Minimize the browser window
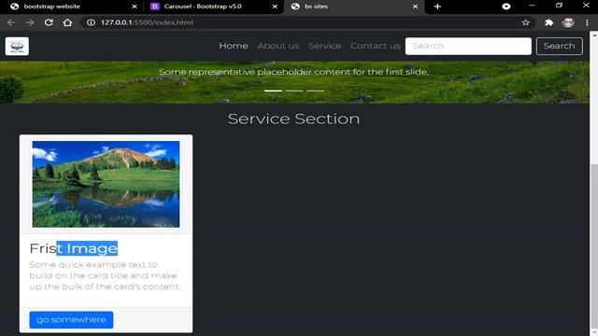The image size is (598, 336). [532, 6]
